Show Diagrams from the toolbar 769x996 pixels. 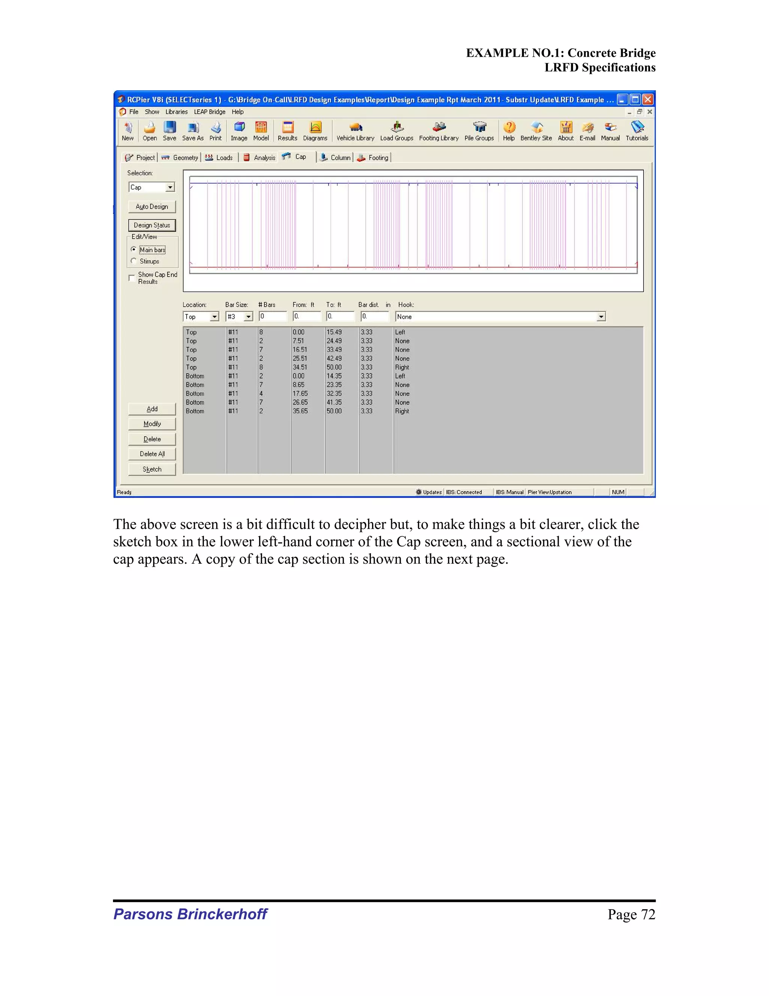coord(315,131)
